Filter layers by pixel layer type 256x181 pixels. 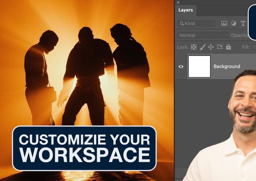[x=224, y=24]
